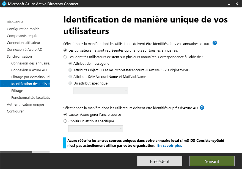The image size is (242, 169).
Task: Open help icon for local directory identification
Action: click(215, 43)
